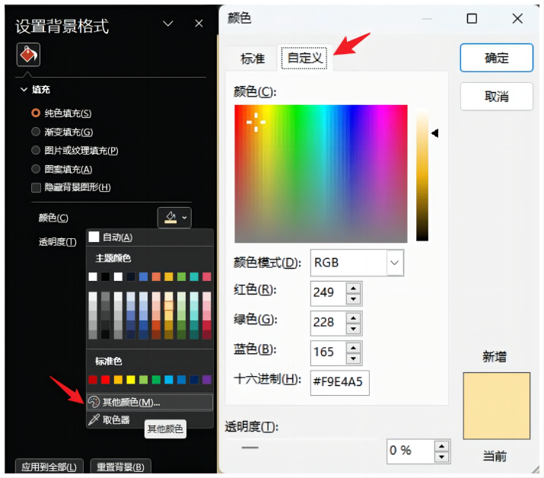Pick the dark navy standard color swatch
This screenshot has width=544, height=478.
point(194,379)
